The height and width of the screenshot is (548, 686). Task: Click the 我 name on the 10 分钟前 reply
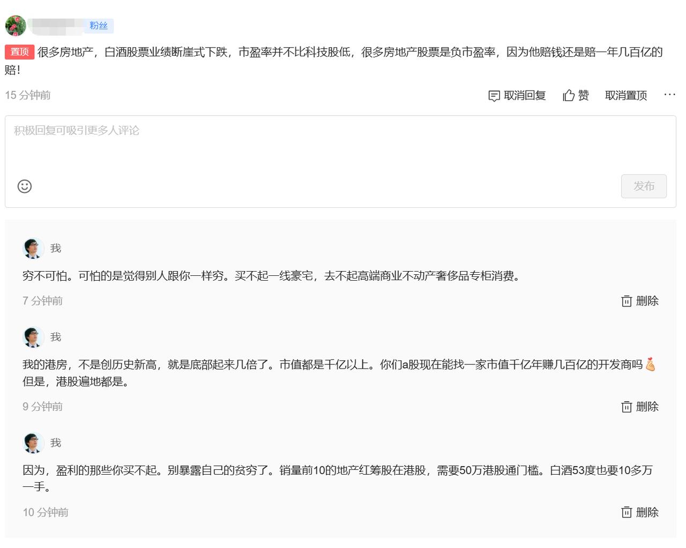[56, 443]
